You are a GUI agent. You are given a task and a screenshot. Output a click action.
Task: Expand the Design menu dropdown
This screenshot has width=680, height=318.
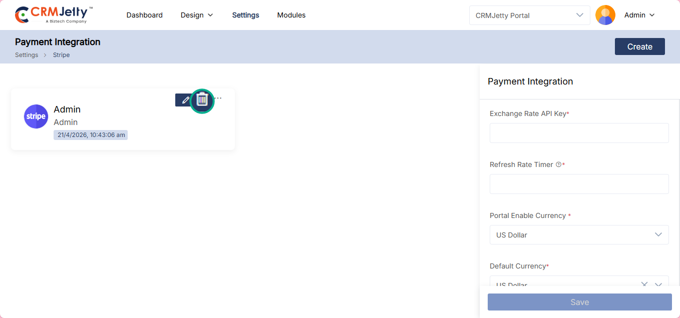click(197, 15)
